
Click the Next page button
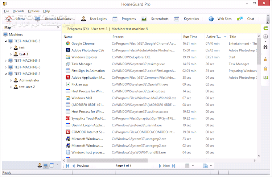click(164, 166)
